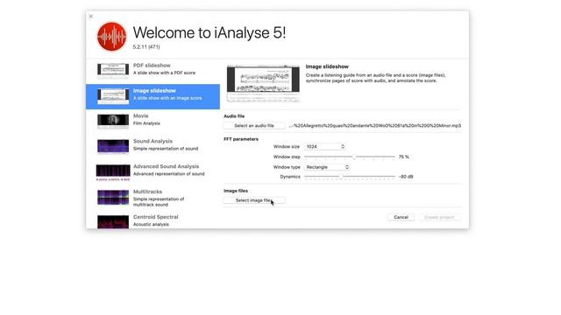Choose the Image slideshow template label
561x315 pixels.
[x=154, y=91]
